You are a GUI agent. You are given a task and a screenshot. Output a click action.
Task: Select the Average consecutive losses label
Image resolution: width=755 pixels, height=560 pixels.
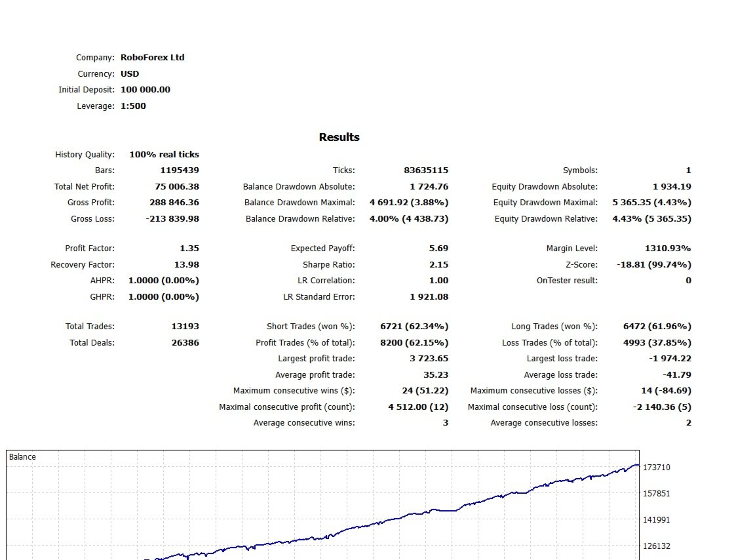pyautogui.click(x=543, y=423)
